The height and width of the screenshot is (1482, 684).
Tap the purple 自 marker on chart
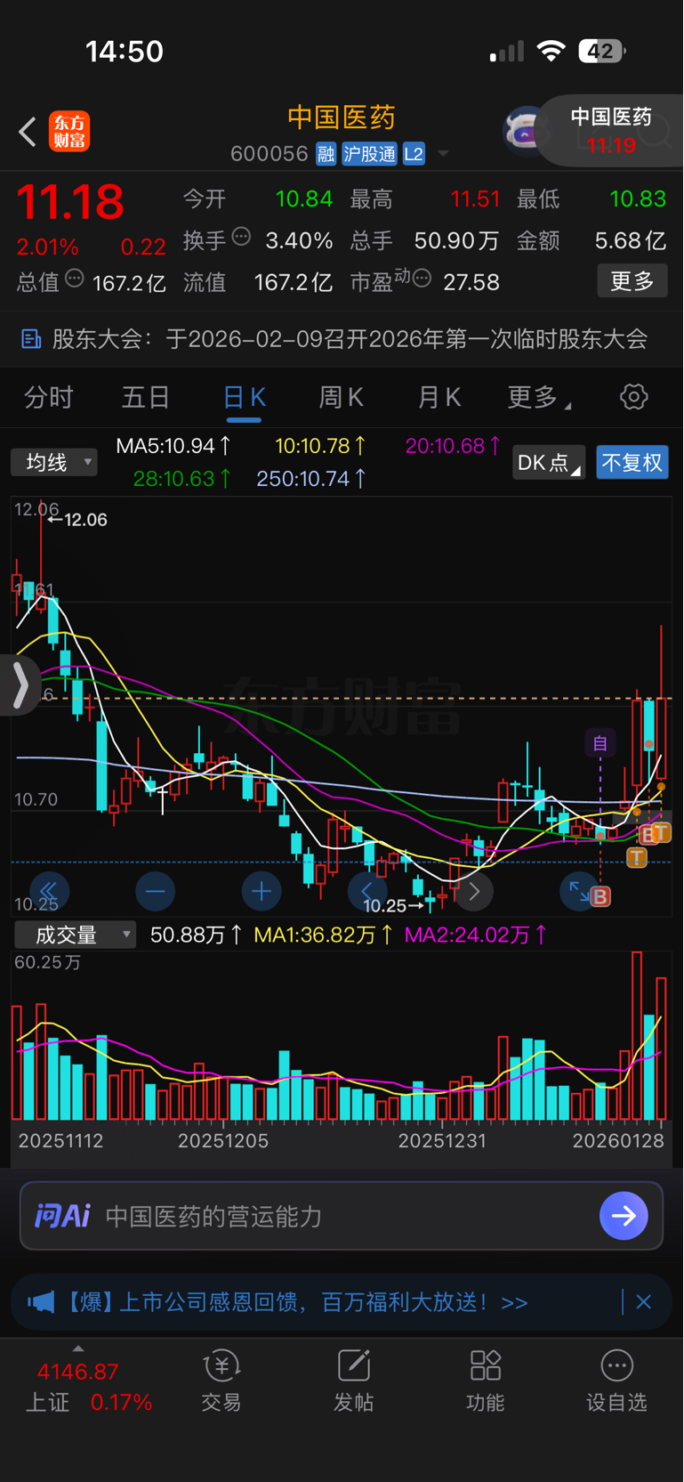(x=600, y=743)
